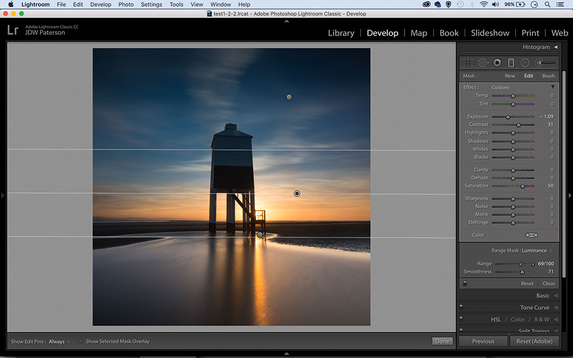The image size is (573, 358).
Task: Select the Crop Overlay tool icon
Action: pos(468,62)
